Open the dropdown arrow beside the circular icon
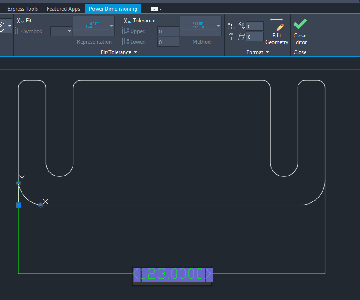This screenshot has width=360, height=300. click(x=10, y=26)
